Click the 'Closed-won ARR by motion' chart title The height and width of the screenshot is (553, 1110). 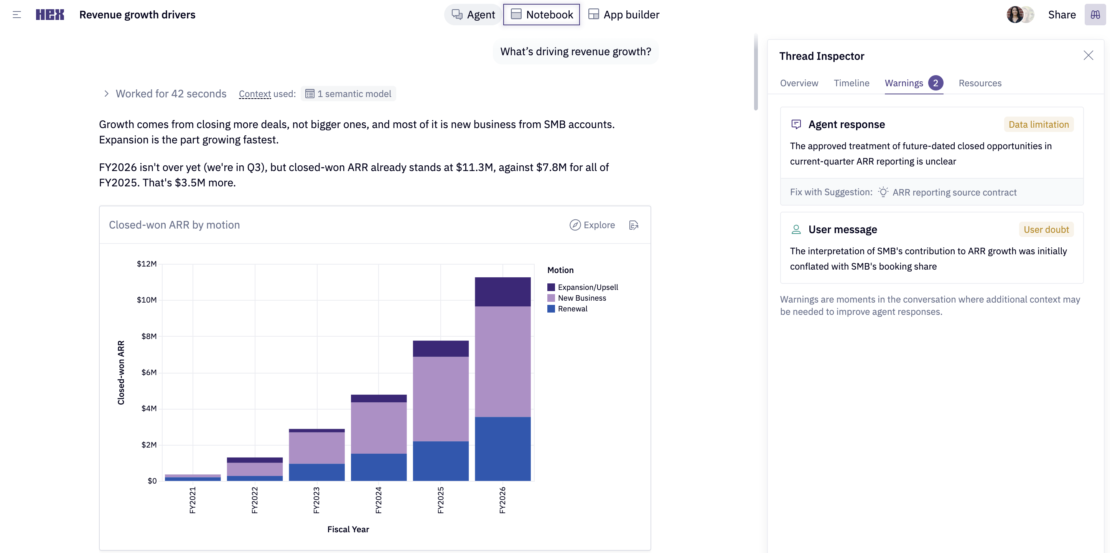(x=174, y=225)
